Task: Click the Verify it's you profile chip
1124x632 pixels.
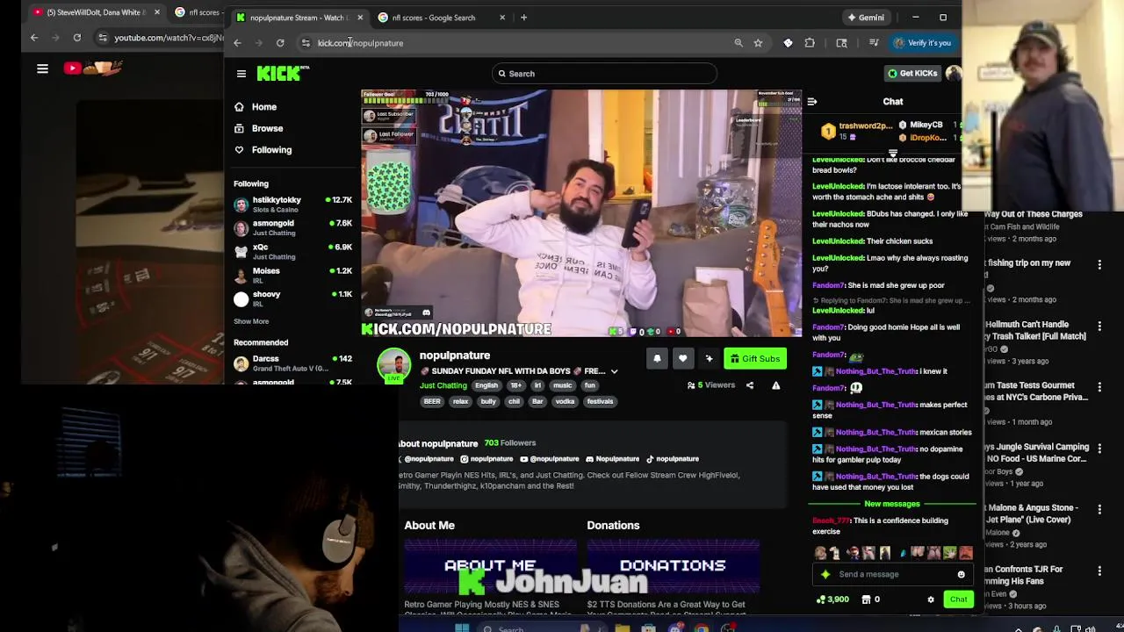Action: pos(923,43)
